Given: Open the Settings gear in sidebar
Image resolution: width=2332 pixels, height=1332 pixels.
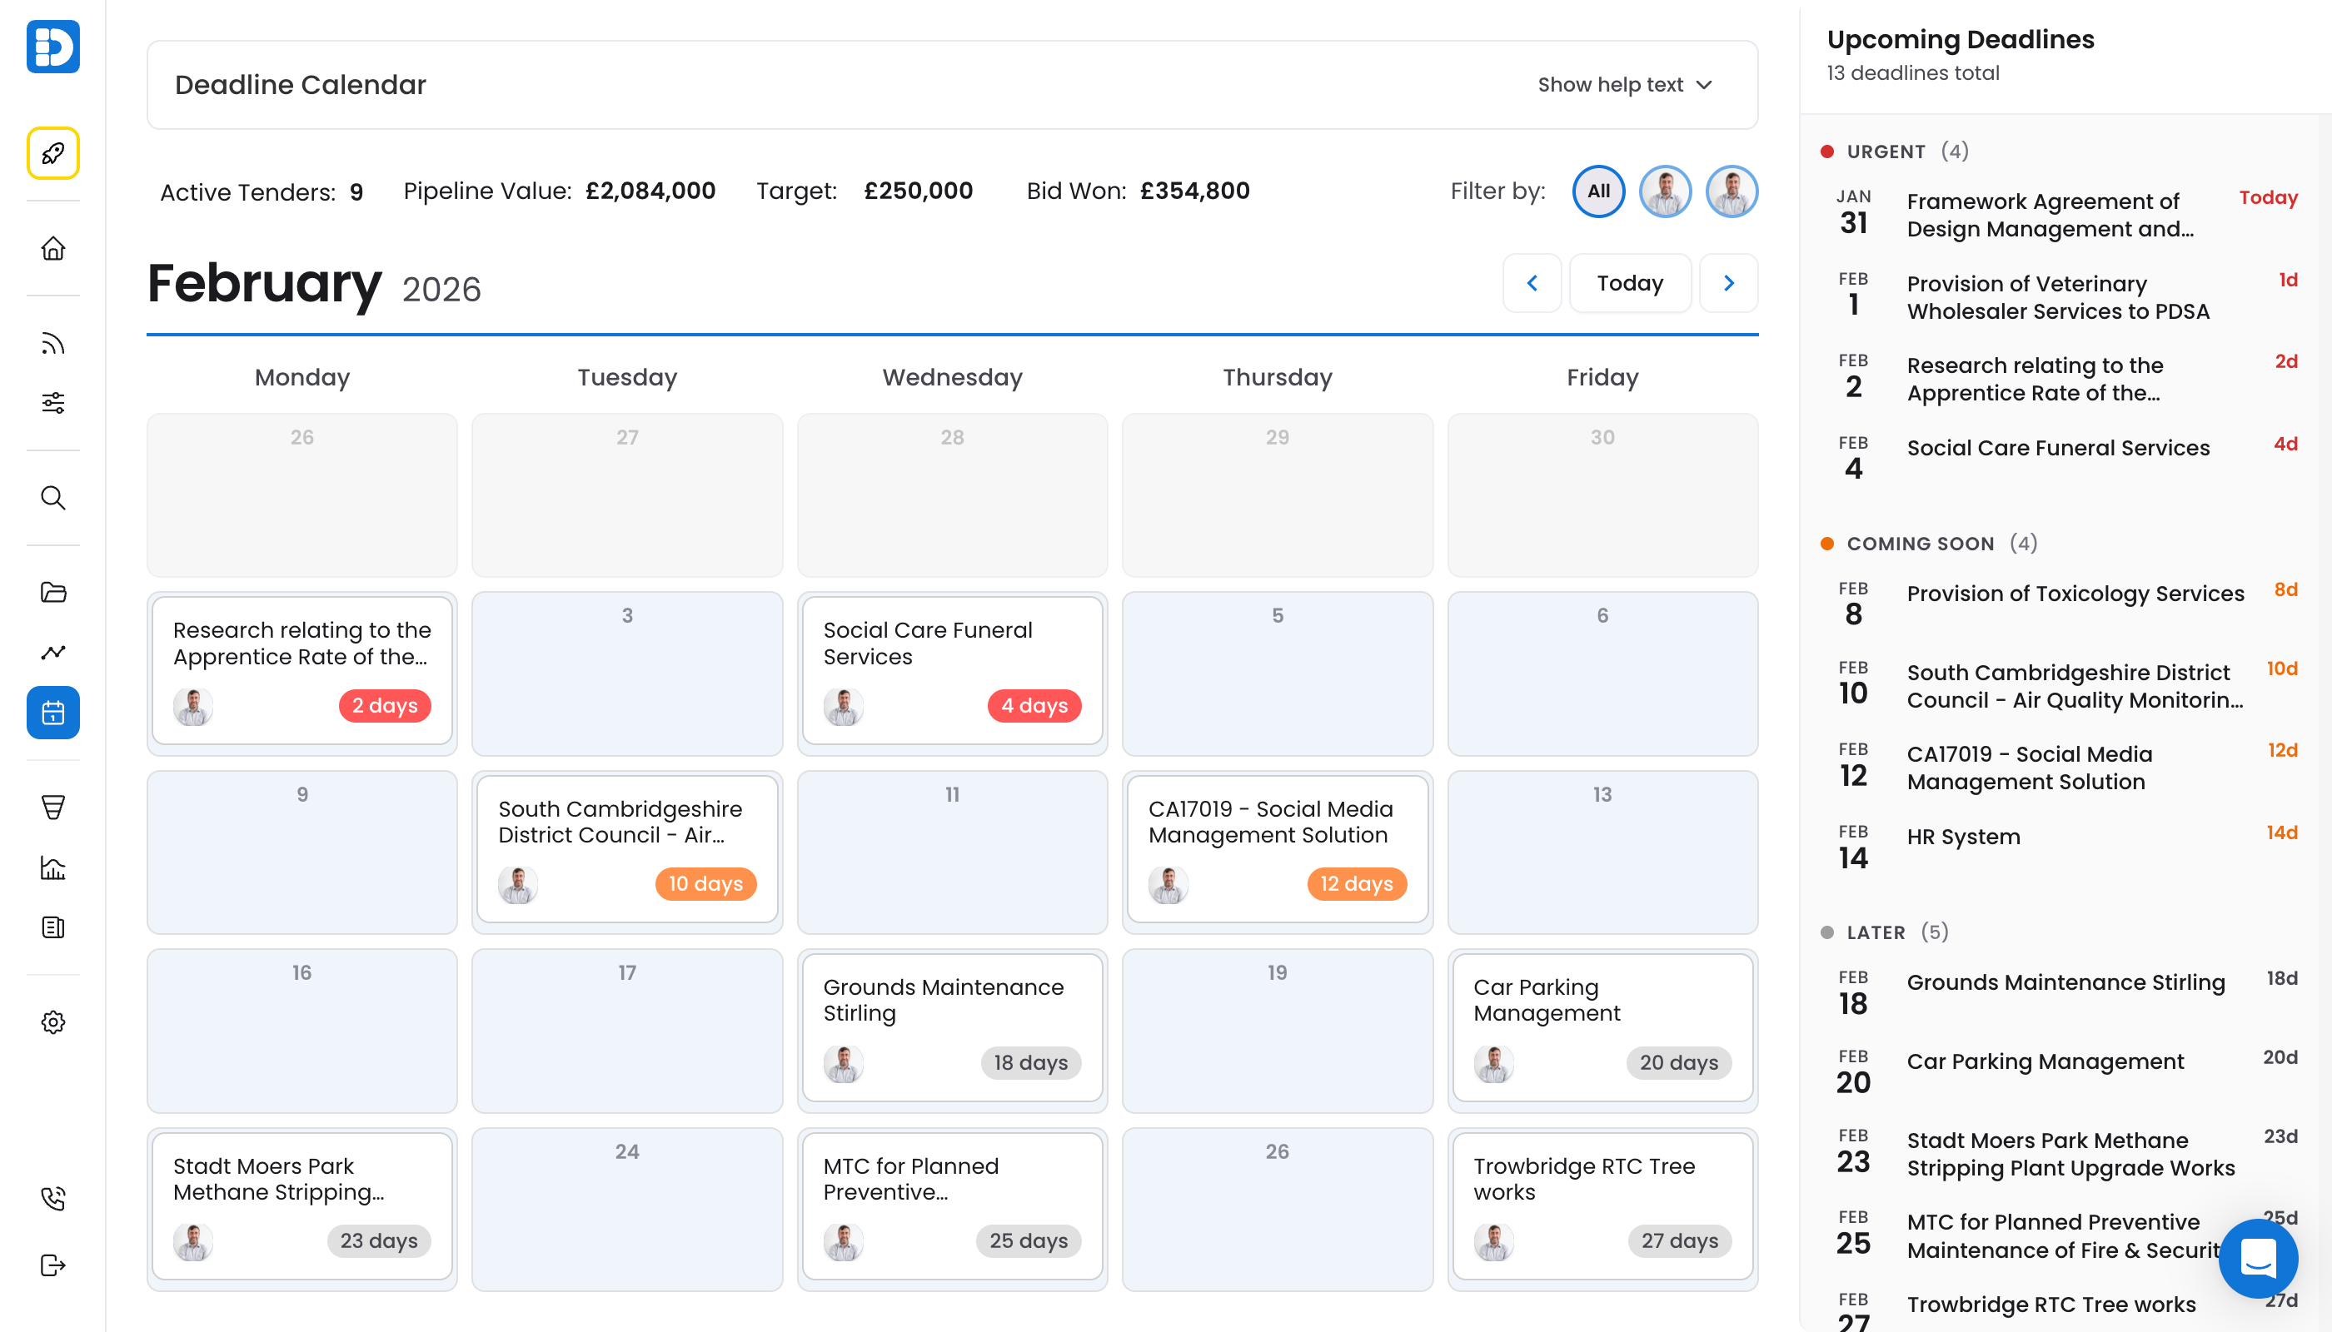Looking at the screenshot, I should [52, 1021].
